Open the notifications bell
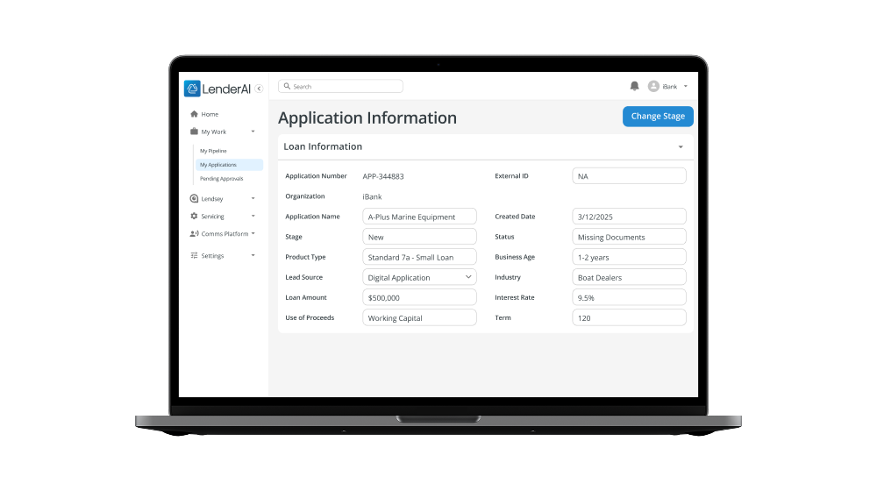The height and width of the screenshot is (491, 877). click(x=635, y=86)
